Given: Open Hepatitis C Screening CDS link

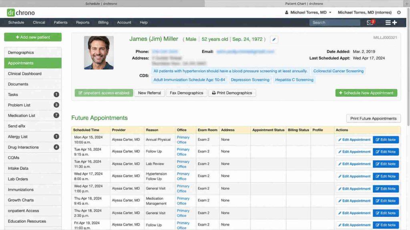Looking at the screenshot, I should point(294,80).
